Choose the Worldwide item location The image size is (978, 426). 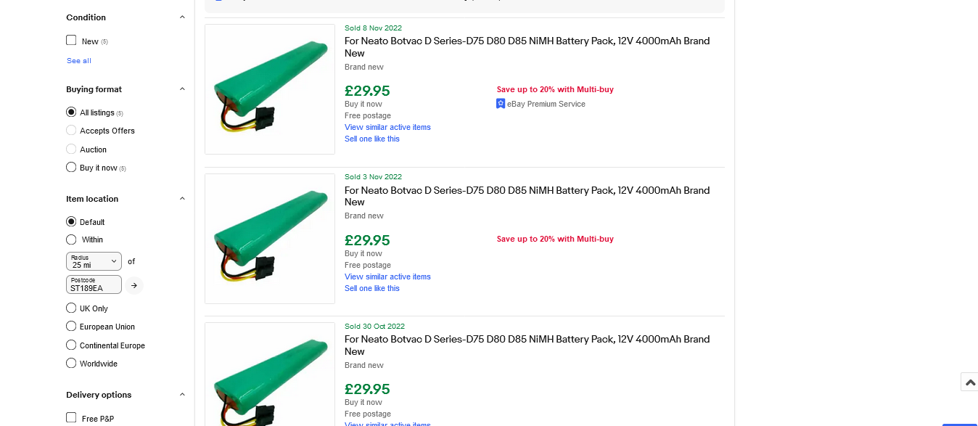tap(71, 364)
